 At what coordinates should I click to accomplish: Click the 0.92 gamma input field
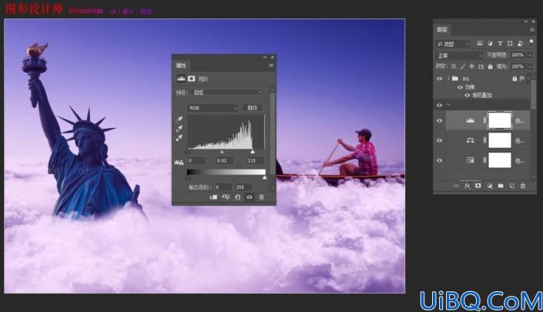point(223,161)
